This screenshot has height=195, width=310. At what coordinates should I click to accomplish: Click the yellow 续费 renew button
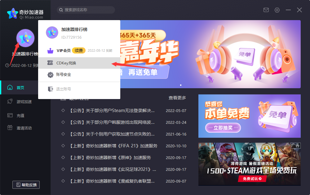click(79, 50)
